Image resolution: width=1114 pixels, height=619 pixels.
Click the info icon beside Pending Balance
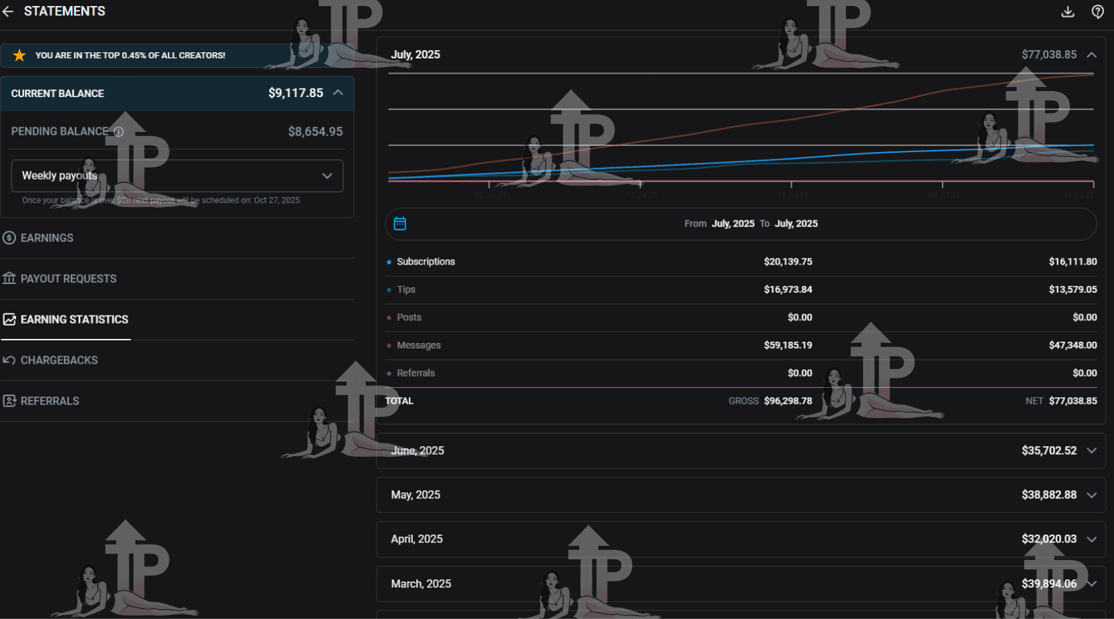coord(119,131)
